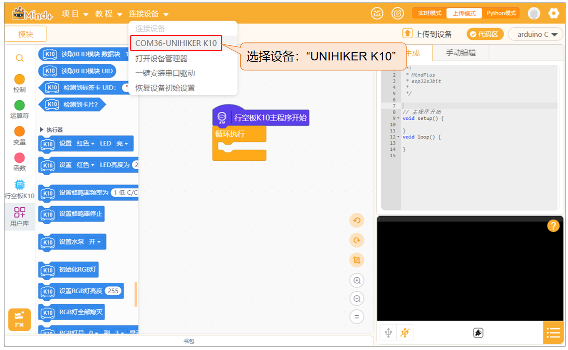Click the orange USB disconnect icon
Viewport: 568px width, 350px height.
(405, 333)
